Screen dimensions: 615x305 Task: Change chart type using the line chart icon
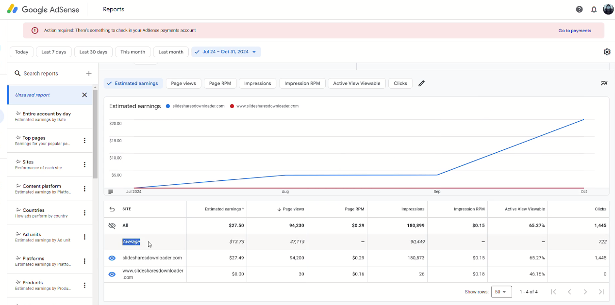(604, 83)
